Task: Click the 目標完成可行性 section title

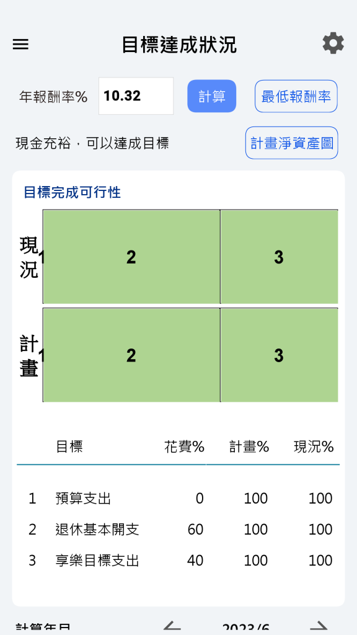Action: pyautogui.click(x=72, y=192)
